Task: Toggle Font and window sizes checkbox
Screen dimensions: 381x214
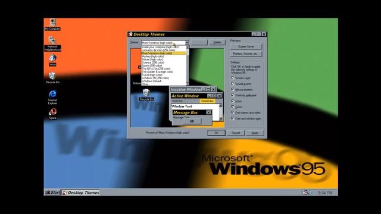Action: pos(233,118)
